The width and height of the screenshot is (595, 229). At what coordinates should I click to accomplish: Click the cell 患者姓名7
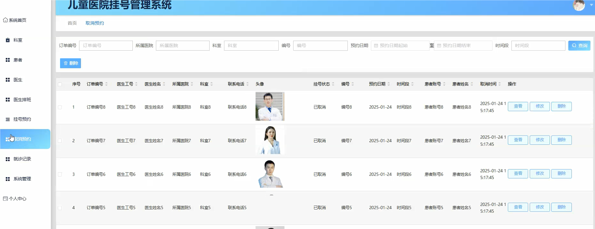(x=462, y=141)
